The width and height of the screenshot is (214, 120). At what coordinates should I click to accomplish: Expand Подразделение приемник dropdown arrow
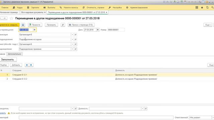[x=73, y=49]
